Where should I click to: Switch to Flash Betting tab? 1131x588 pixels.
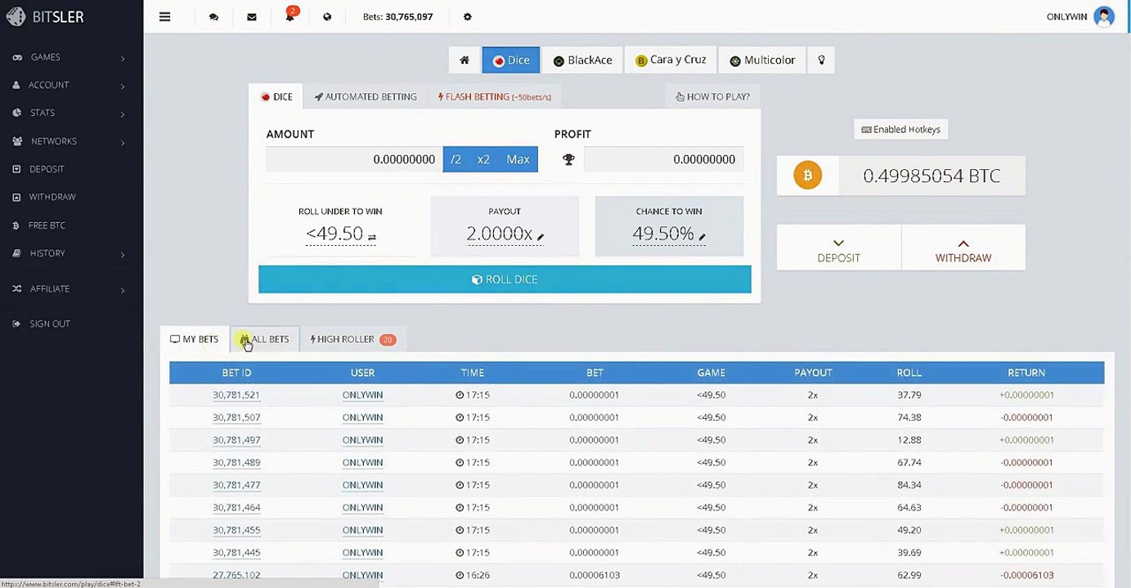pyautogui.click(x=494, y=96)
